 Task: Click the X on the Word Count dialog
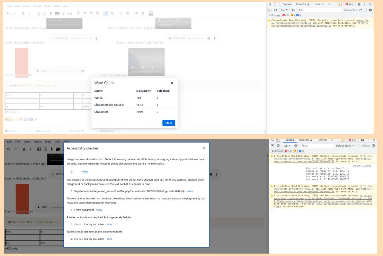(172, 83)
